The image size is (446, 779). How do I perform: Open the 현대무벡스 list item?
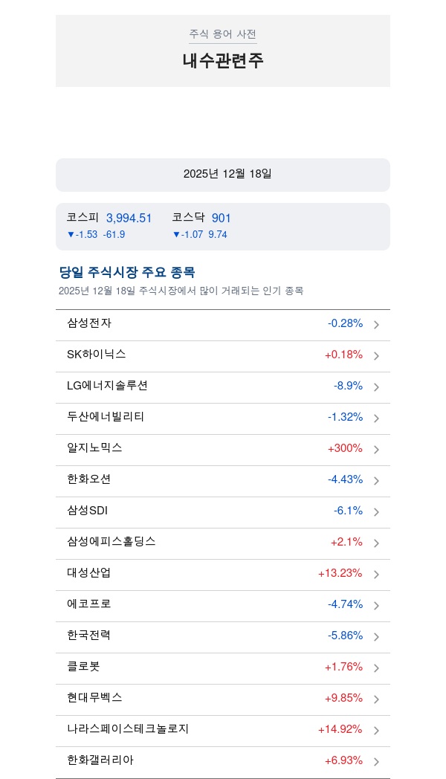click(x=222, y=698)
